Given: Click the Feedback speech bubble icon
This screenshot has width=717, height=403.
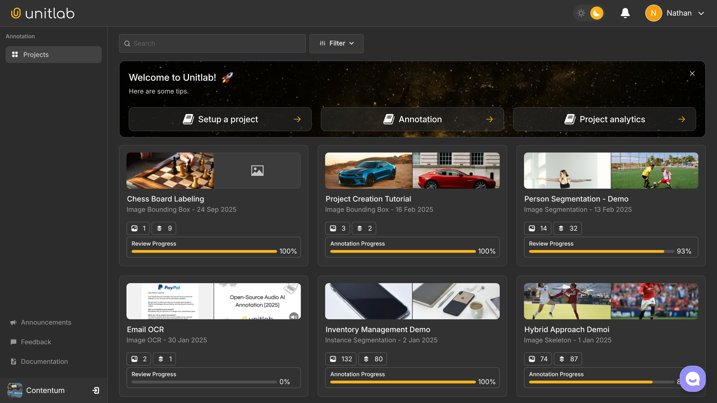Looking at the screenshot, I should coord(13,342).
